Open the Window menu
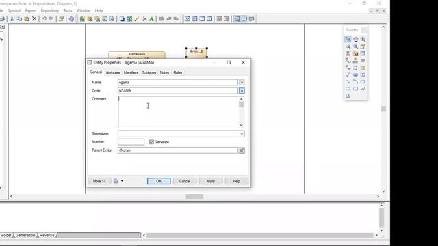Image resolution: width=438 pixels, height=246 pixels. pyautogui.click(x=83, y=11)
